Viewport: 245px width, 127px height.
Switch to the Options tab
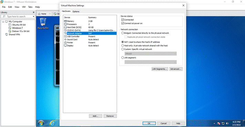point(76,11)
